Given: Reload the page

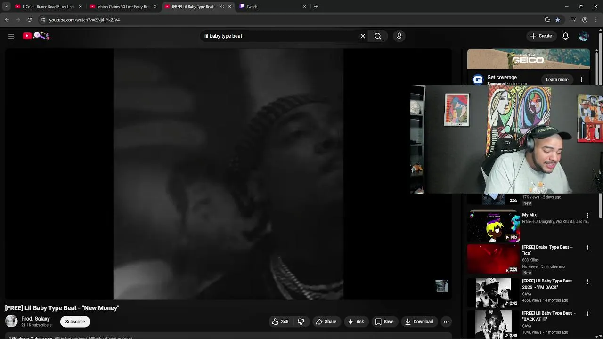Looking at the screenshot, I should (x=29, y=20).
